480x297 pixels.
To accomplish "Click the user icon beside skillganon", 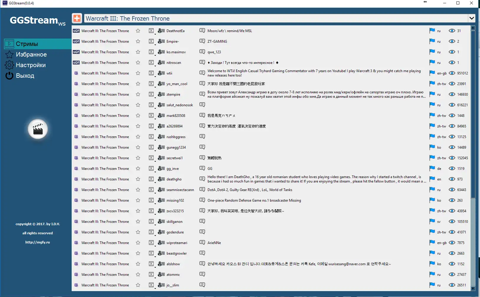I will click(x=161, y=221).
